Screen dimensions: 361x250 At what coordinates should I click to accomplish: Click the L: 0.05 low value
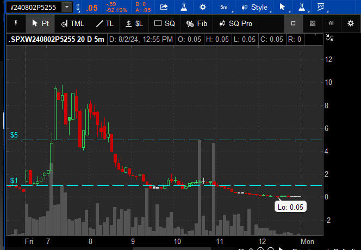coord(245,39)
